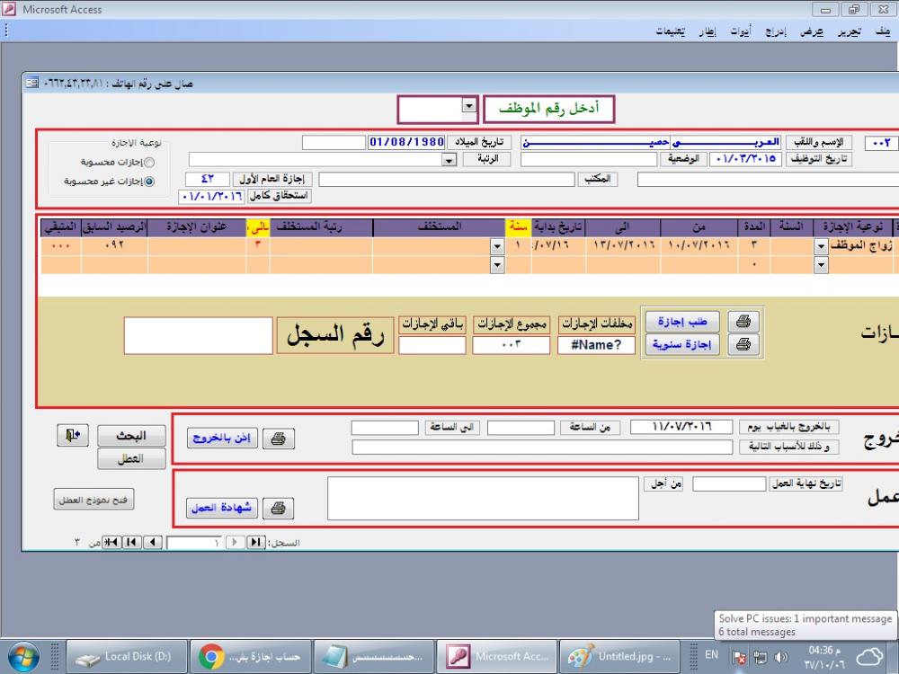Click the network tray icon
The image size is (899, 674).
[x=761, y=657]
